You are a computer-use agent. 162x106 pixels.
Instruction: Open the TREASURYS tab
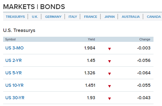(x=15, y=17)
